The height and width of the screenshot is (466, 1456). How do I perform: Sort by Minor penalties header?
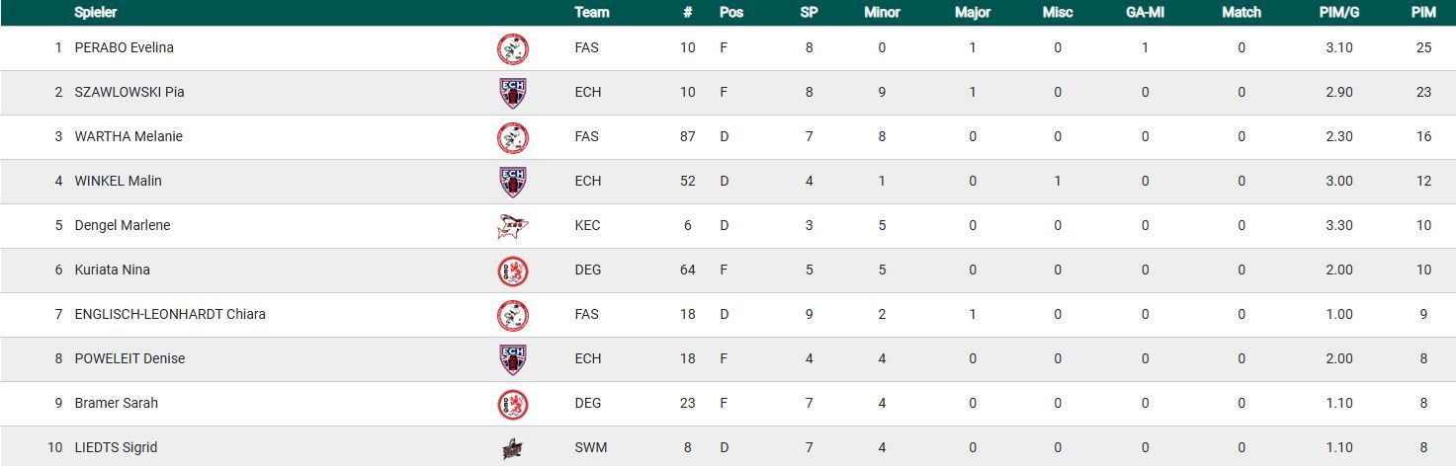coord(882,13)
